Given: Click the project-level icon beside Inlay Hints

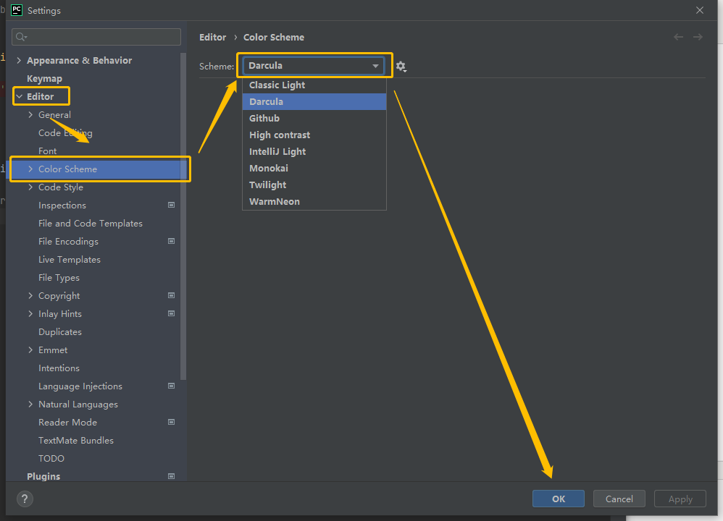Looking at the screenshot, I should point(171,313).
